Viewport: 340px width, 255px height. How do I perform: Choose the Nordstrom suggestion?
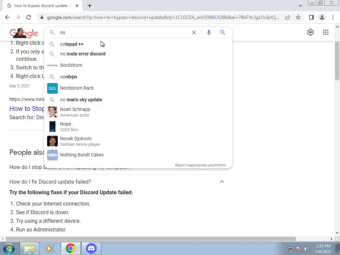click(x=138, y=65)
